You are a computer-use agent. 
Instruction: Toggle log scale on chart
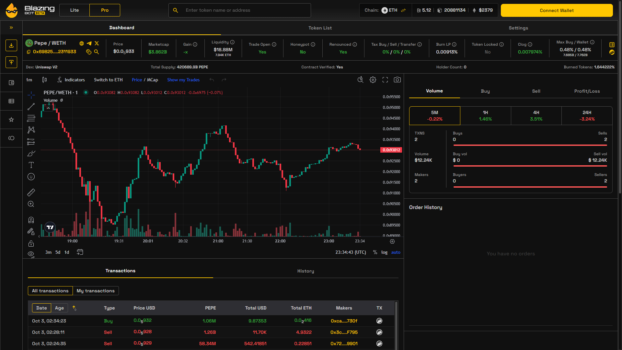[x=384, y=252]
